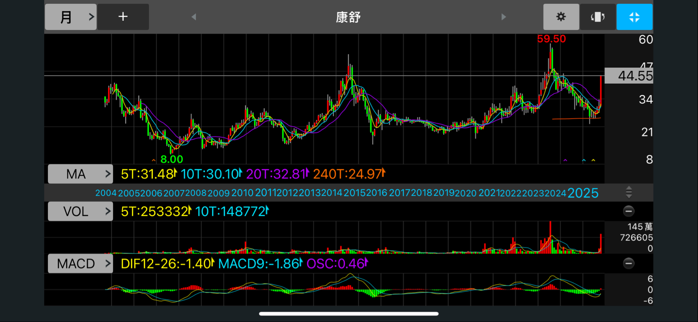Expand the MA indicator selector
This screenshot has width=698, height=322.
click(x=80, y=174)
